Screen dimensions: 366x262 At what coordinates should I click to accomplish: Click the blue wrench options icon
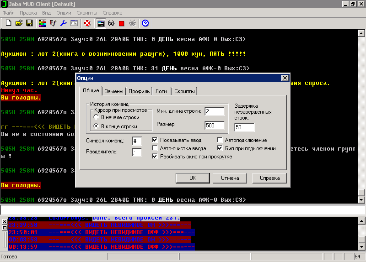pyautogui.click(x=64, y=23)
